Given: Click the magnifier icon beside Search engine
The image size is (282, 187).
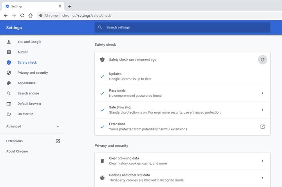Looking at the screenshot, I should coord(9,93).
